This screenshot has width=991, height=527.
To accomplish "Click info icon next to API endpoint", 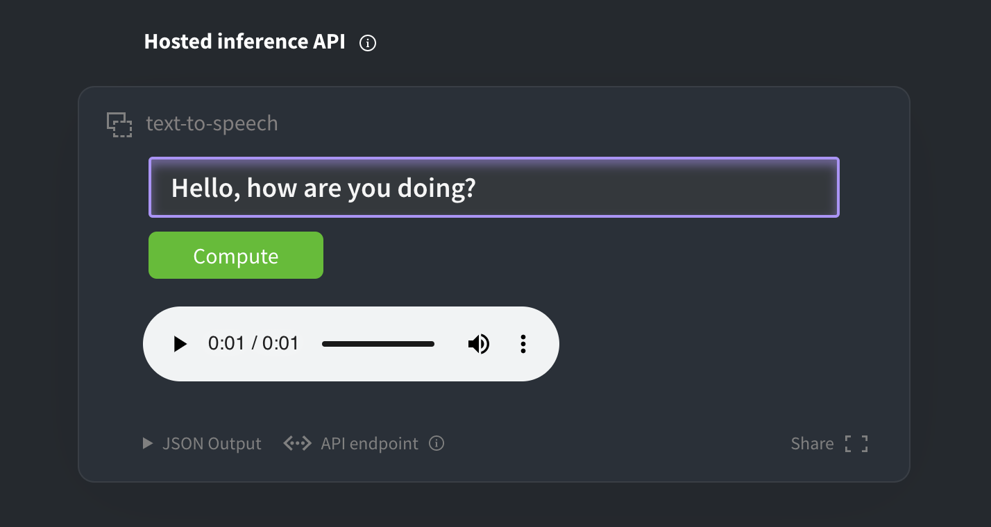I will [x=437, y=443].
